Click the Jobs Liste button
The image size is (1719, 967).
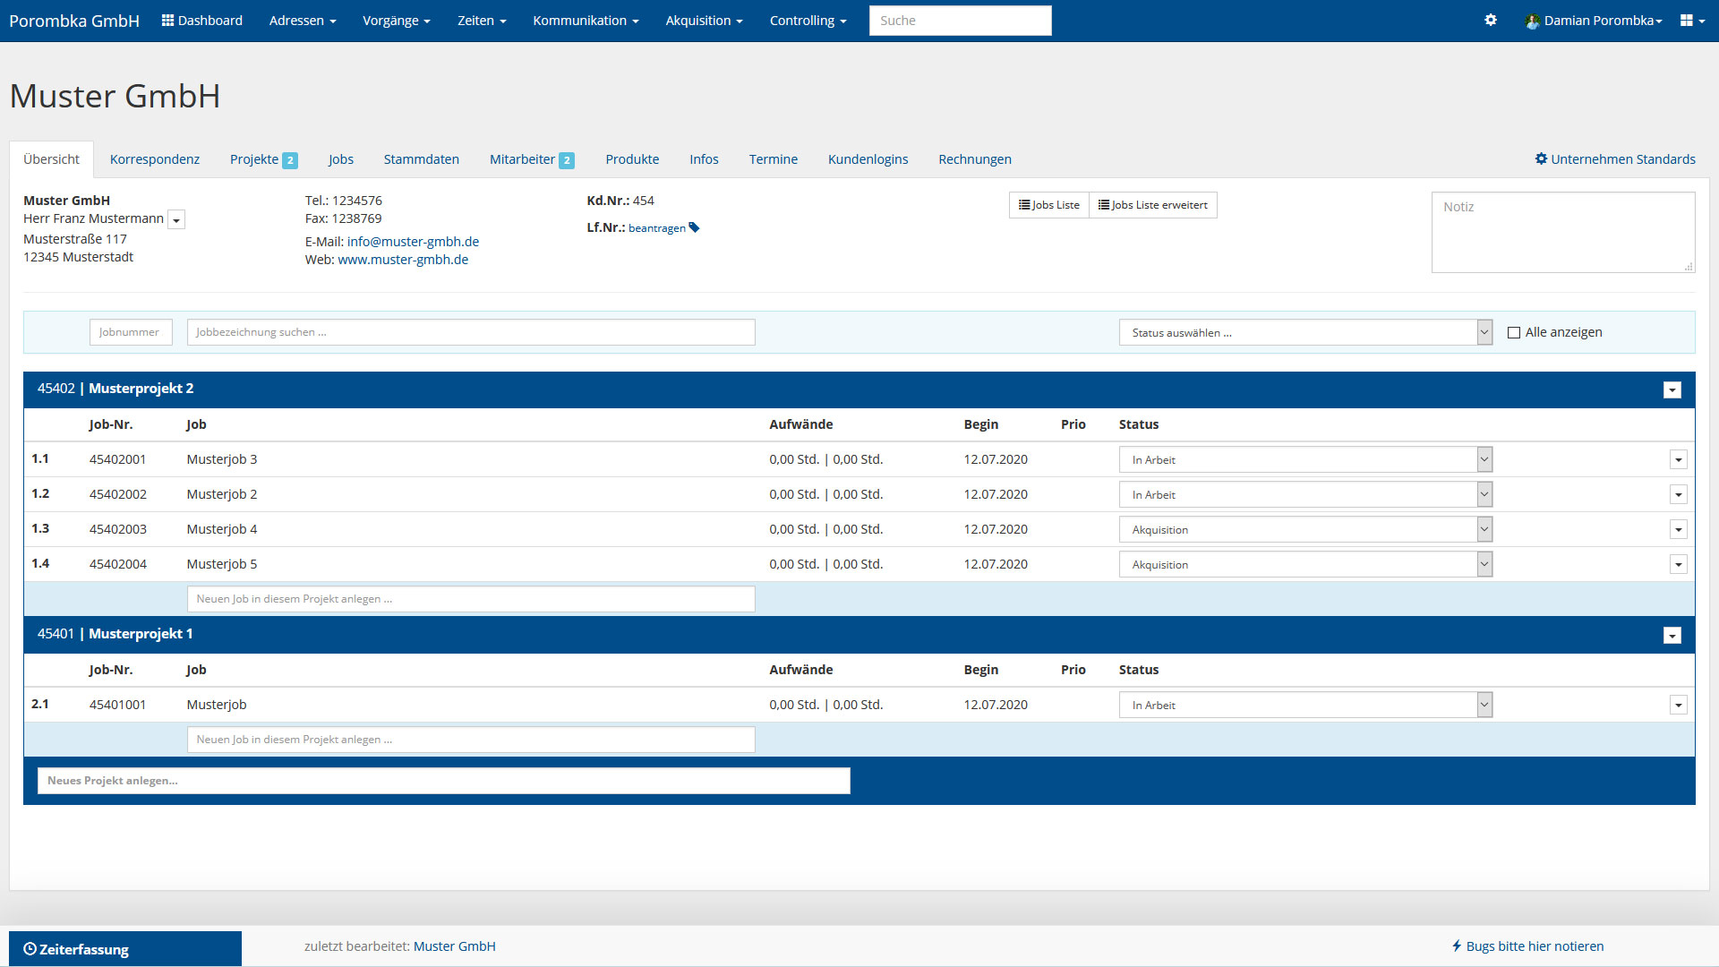coord(1049,205)
